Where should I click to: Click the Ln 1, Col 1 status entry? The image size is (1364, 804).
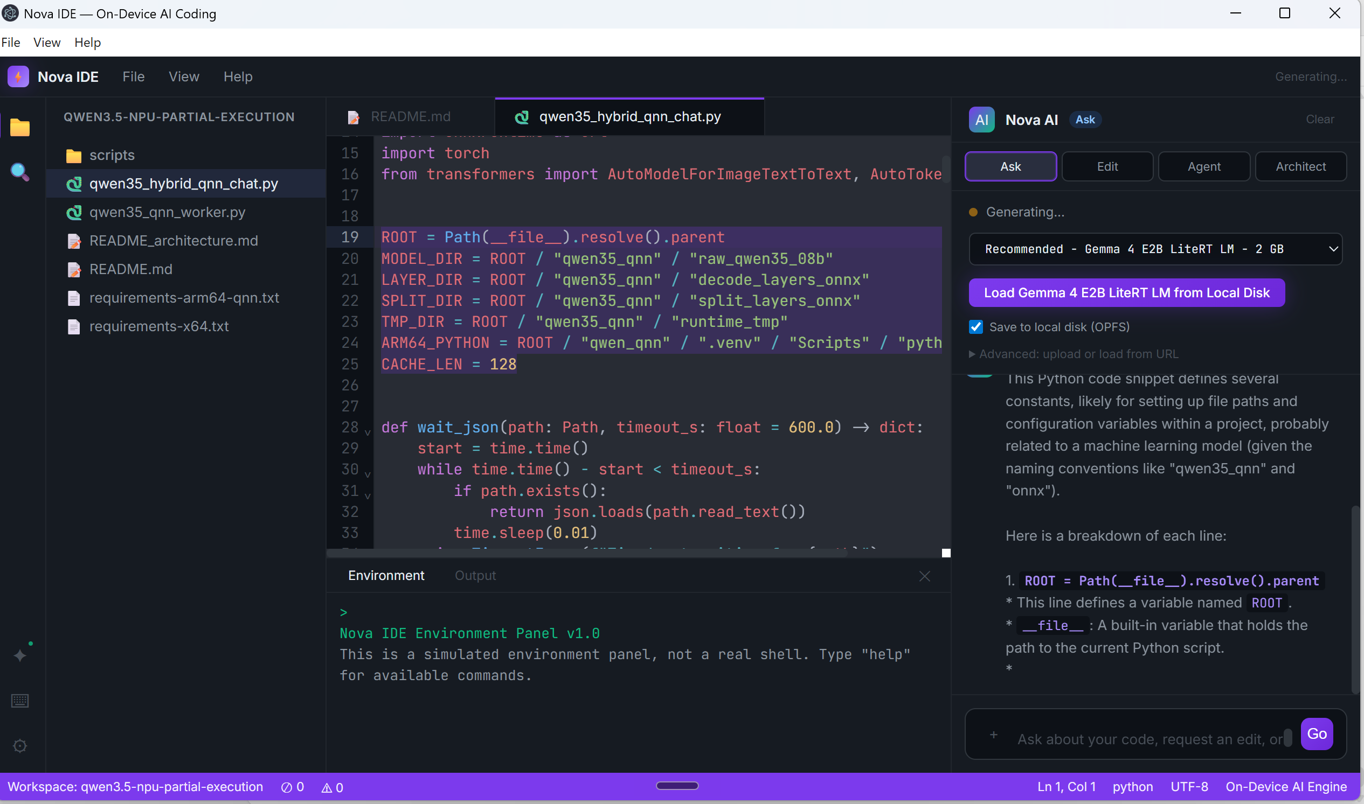point(1066,787)
